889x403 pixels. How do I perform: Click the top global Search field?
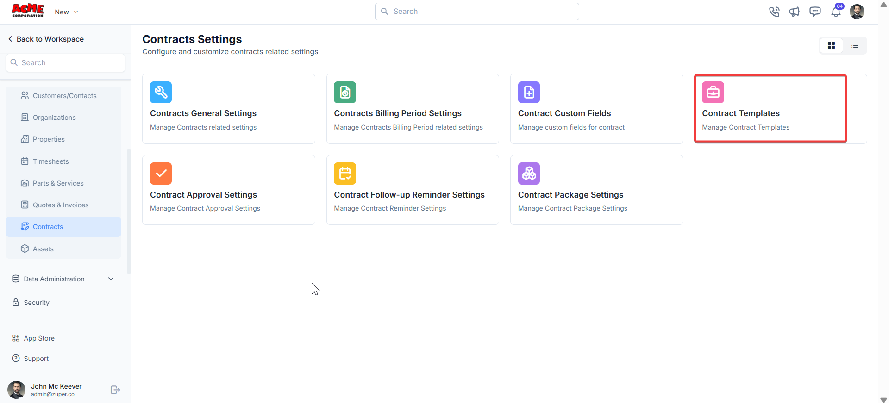[477, 12]
